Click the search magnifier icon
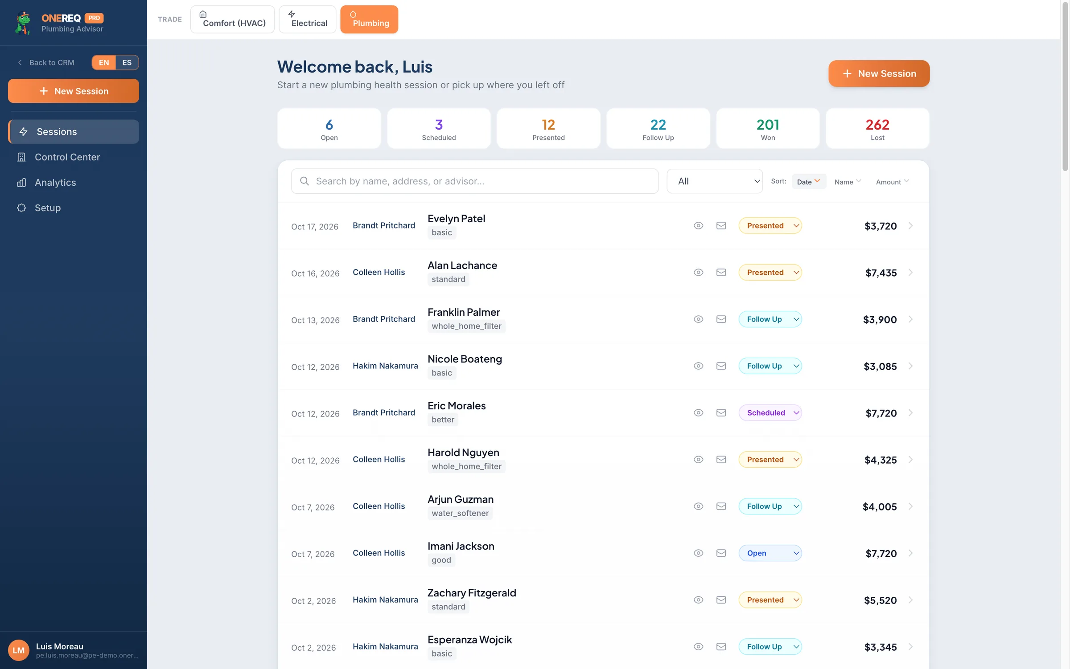 [305, 181]
